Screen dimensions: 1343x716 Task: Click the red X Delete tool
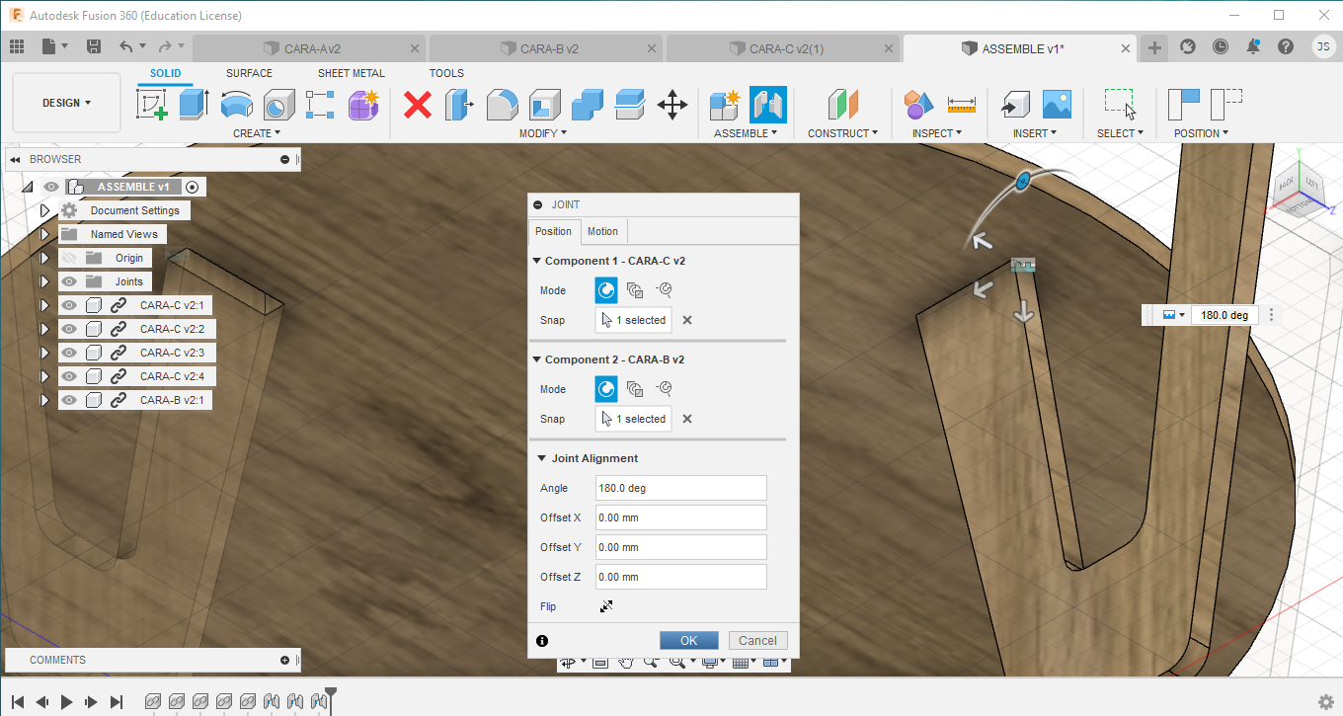pyautogui.click(x=418, y=104)
